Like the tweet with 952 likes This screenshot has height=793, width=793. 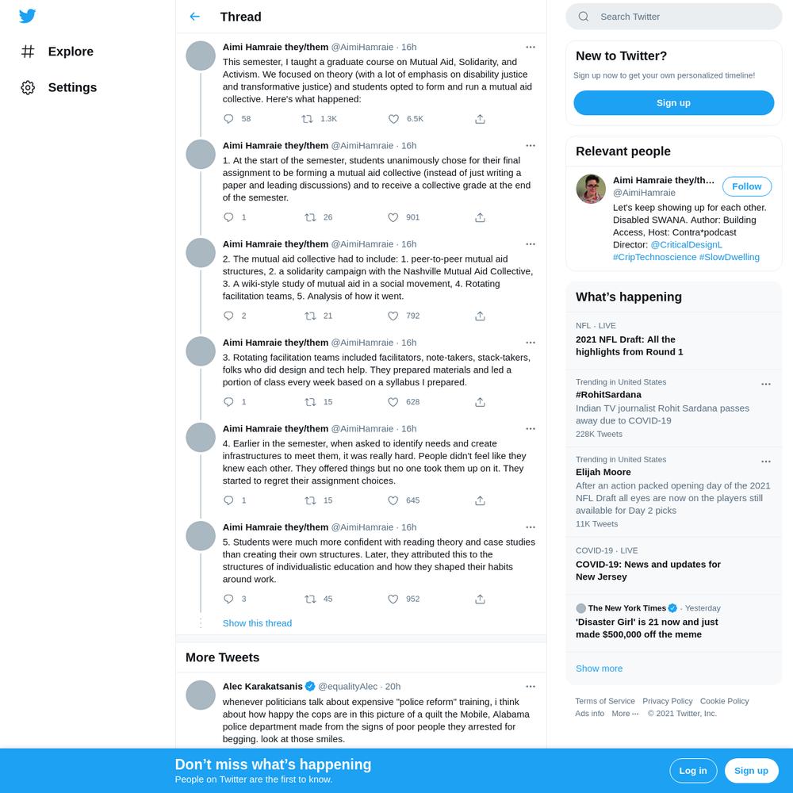(393, 600)
